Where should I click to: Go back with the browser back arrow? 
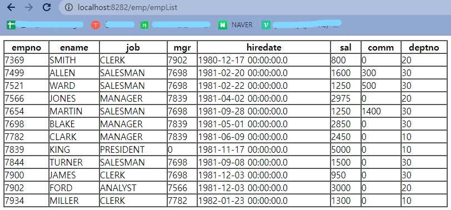(11, 7)
